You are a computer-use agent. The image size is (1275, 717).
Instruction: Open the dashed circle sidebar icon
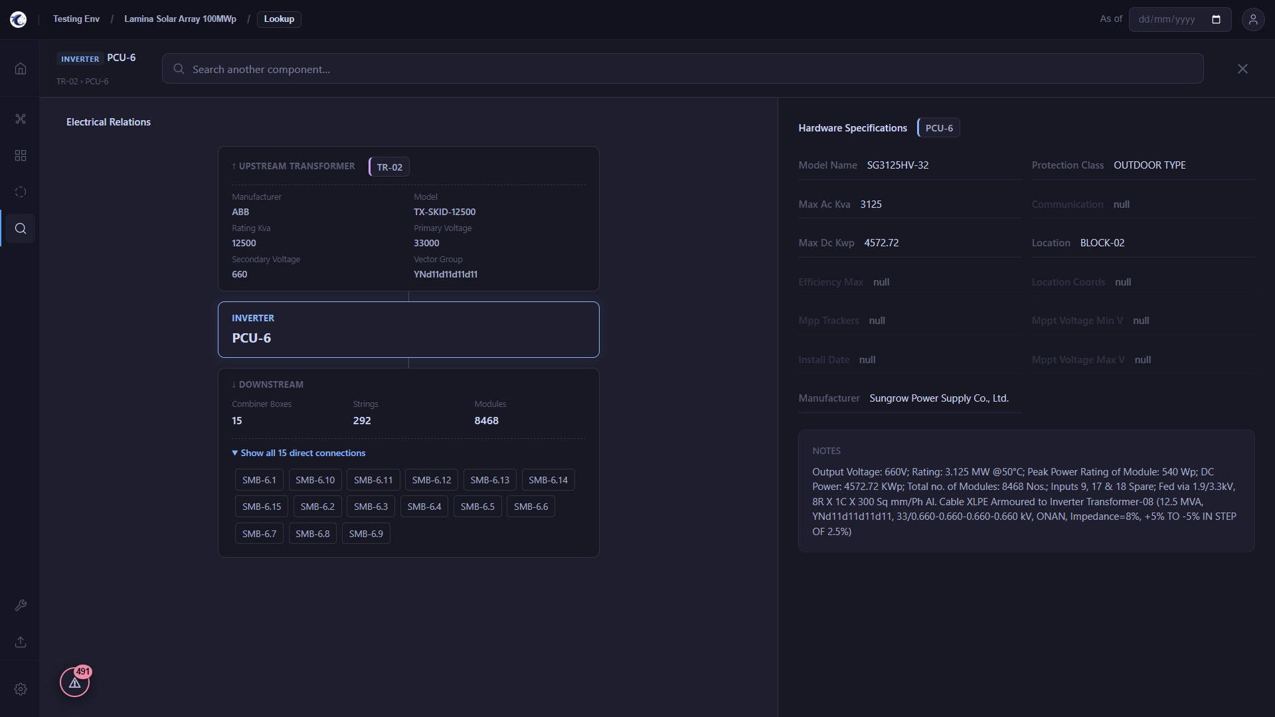[21, 192]
